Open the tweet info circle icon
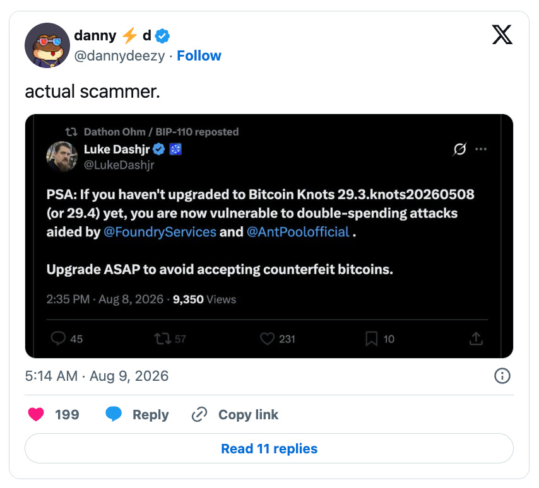This screenshot has height=488, width=539. point(502,376)
